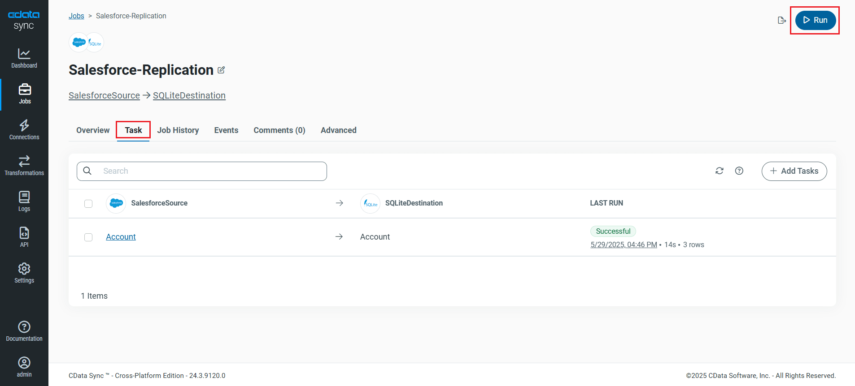Open the Dashboard from the sidebar
The image size is (855, 386).
(24, 58)
